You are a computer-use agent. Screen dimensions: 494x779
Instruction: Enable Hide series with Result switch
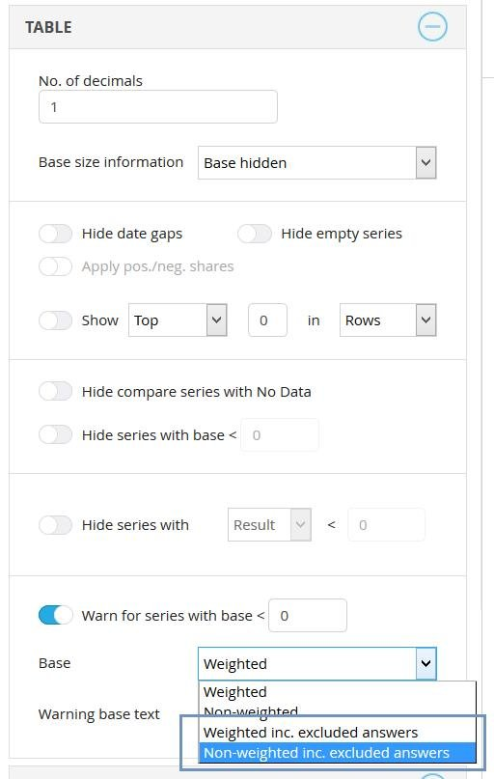(56, 525)
